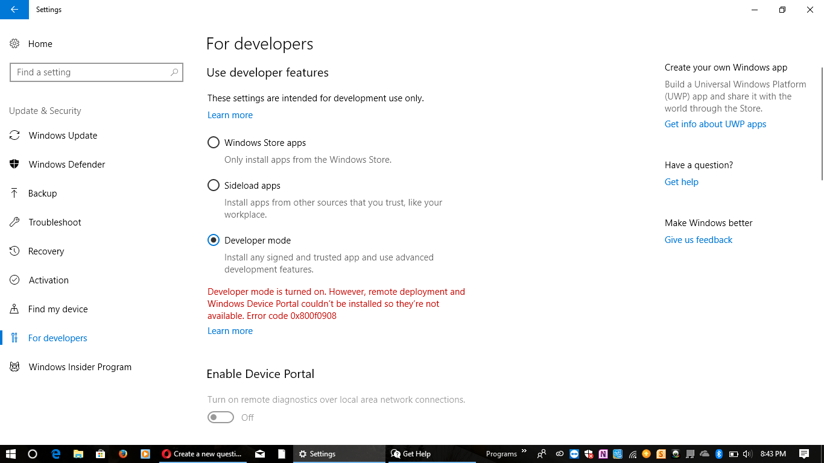The width and height of the screenshot is (824, 463).
Task: Open Home via the gear icon
Action: click(x=14, y=44)
